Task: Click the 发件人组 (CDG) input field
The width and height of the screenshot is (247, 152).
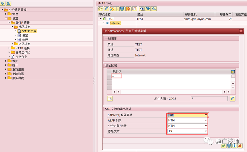Action: 209,99
